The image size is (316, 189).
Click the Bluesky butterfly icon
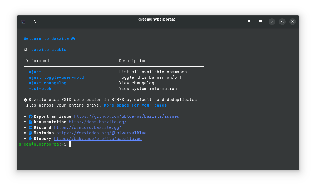tap(30, 138)
